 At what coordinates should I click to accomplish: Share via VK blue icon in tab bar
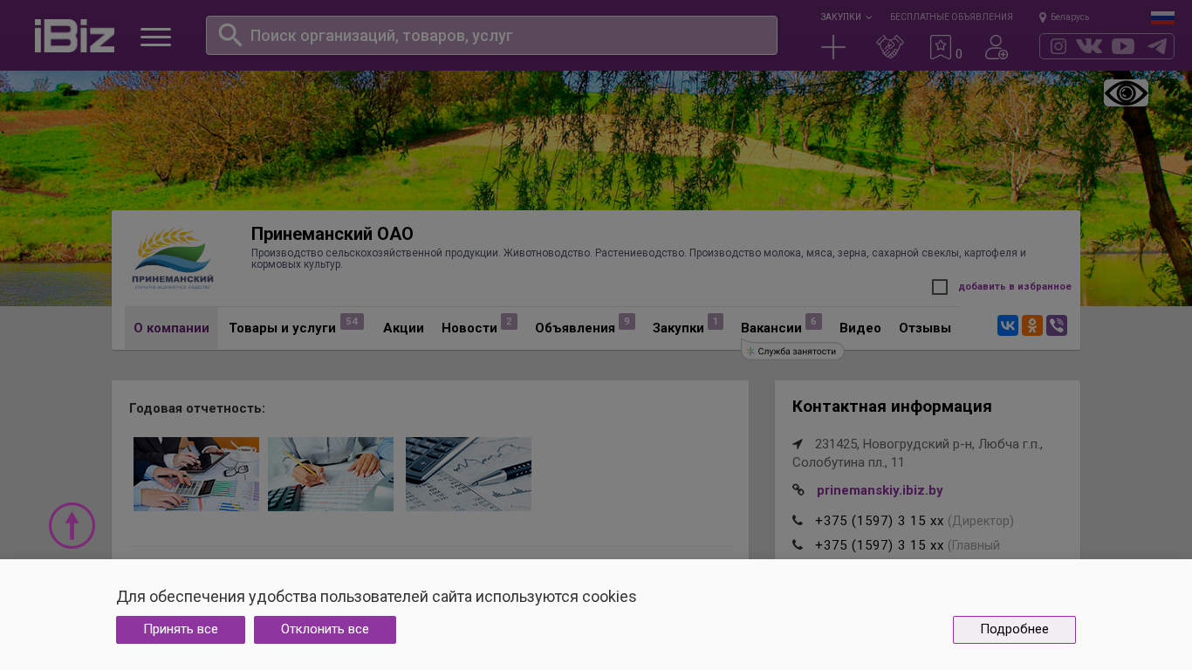tap(1008, 325)
